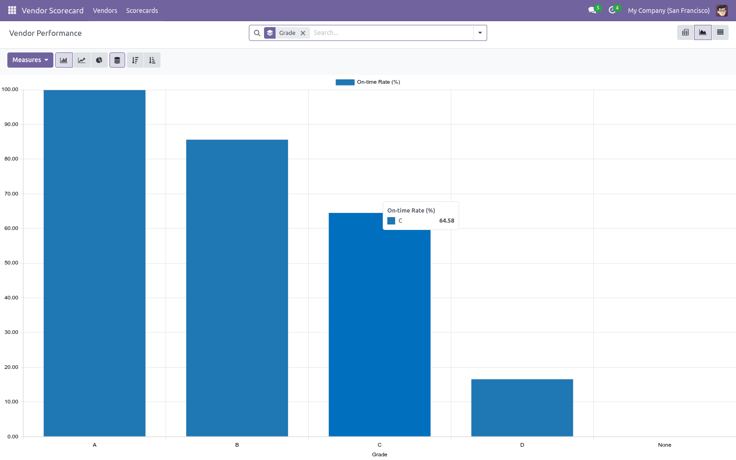The height and width of the screenshot is (460, 736).
Task: Click the Grade axis title
Action: click(379, 454)
